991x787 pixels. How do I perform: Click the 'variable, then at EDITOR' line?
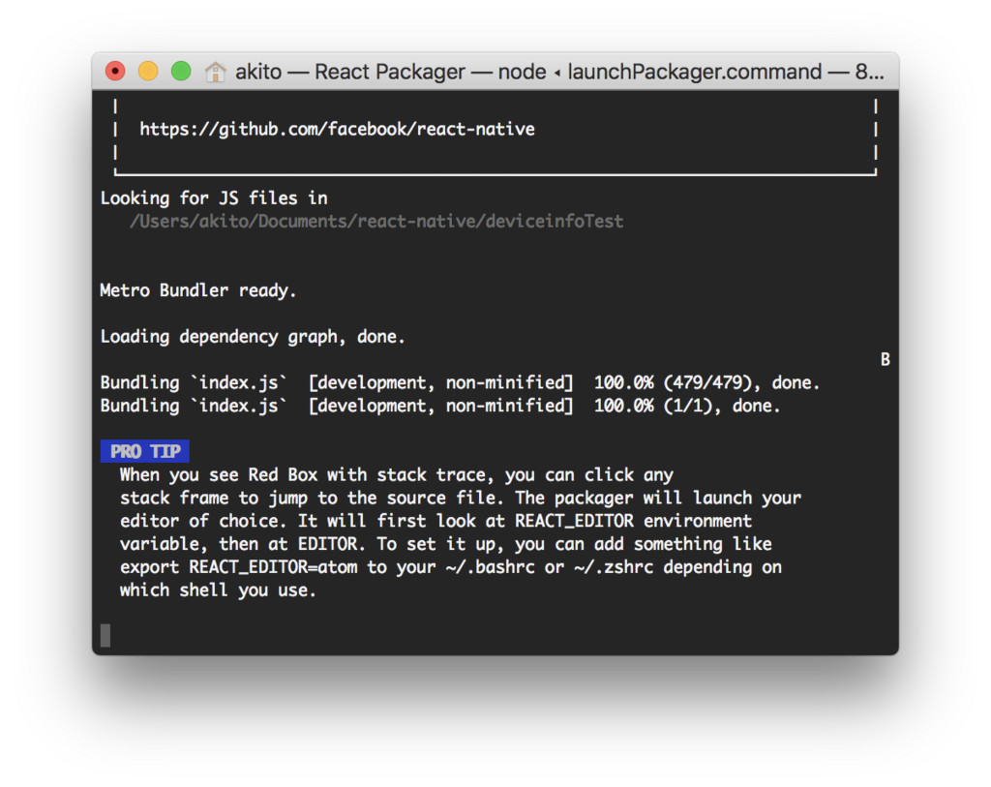click(445, 544)
